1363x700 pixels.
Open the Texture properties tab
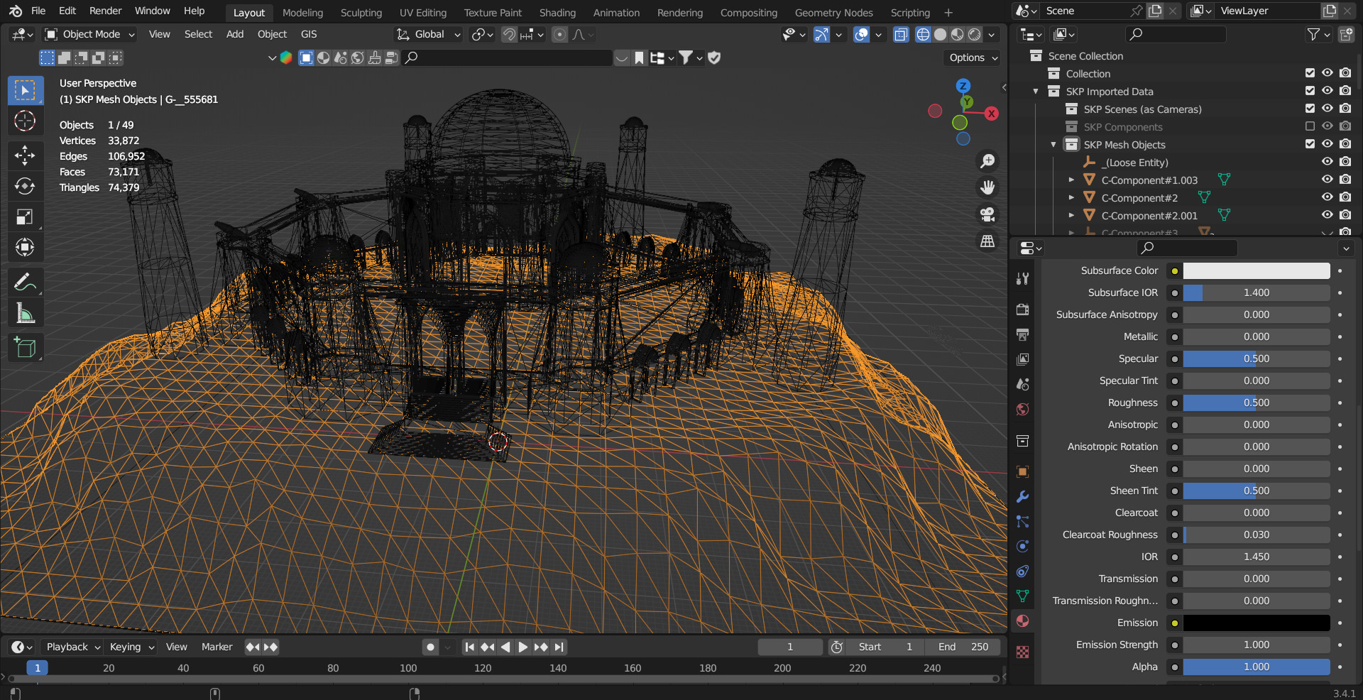[1022, 652]
